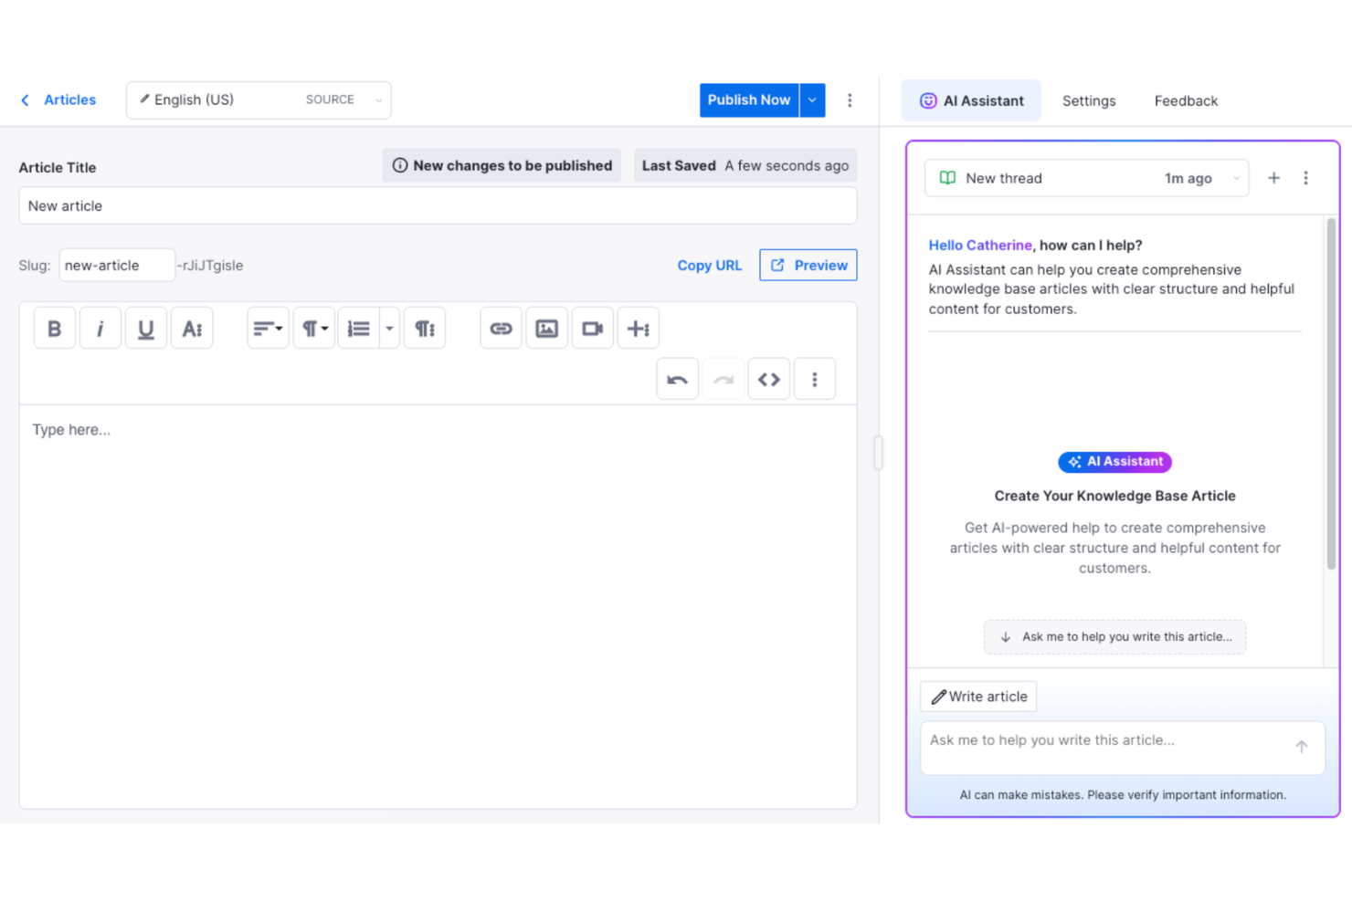This screenshot has width=1352, height=901.
Task: Open the list type dropdown arrow
Action: [x=389, y=328]
